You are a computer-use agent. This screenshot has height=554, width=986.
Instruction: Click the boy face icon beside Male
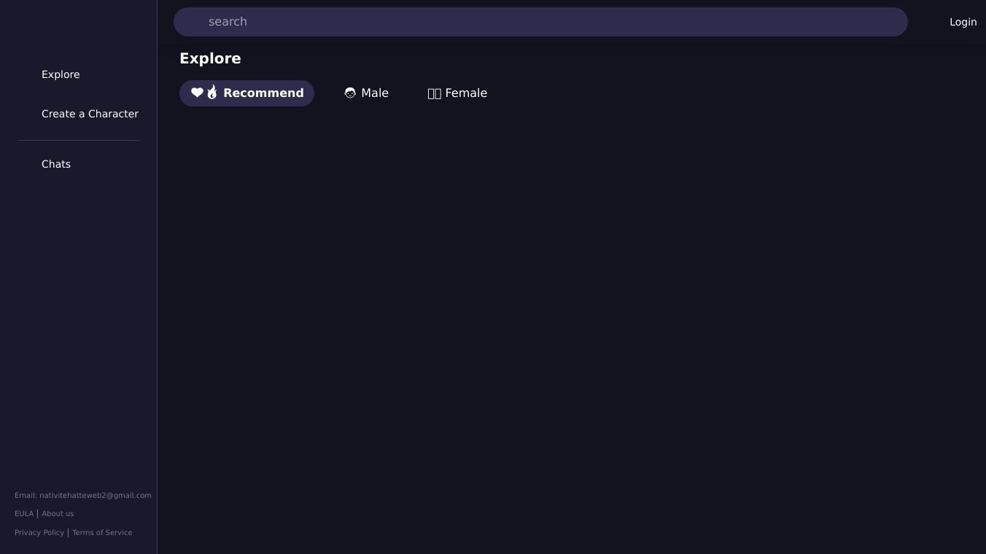350,93
